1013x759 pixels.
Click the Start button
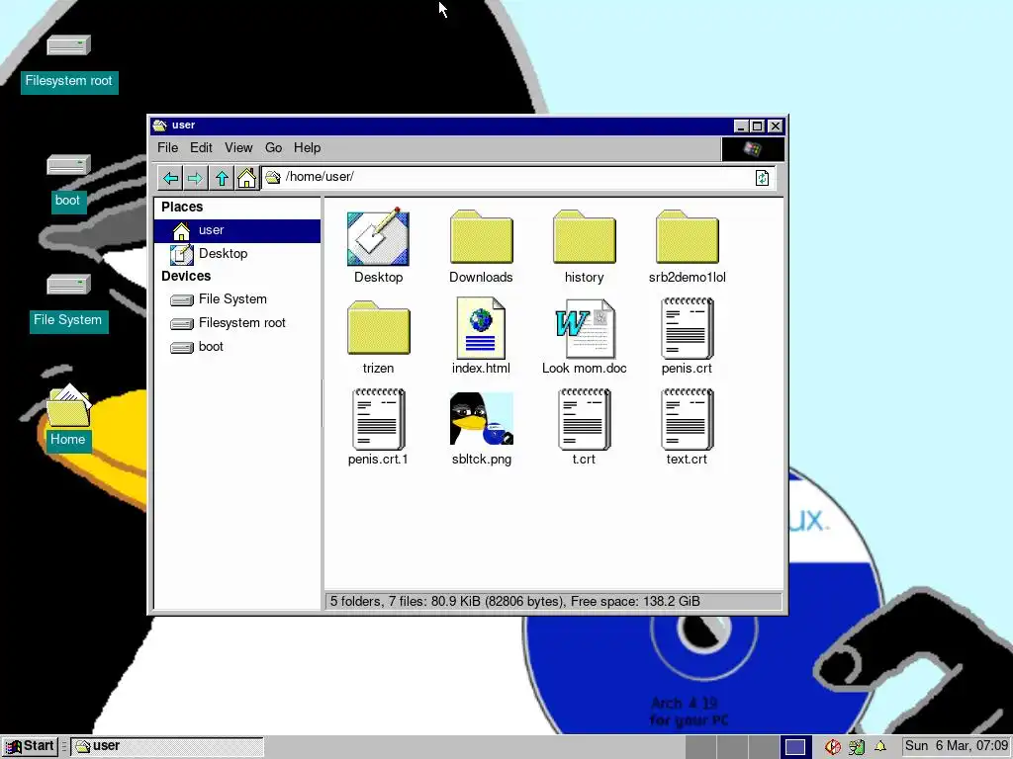[31, 747]
